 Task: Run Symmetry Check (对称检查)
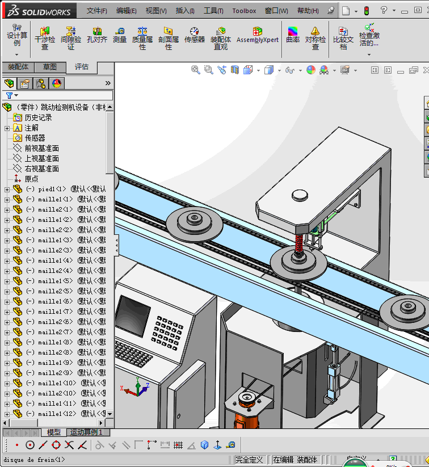[x=316, y=39]
